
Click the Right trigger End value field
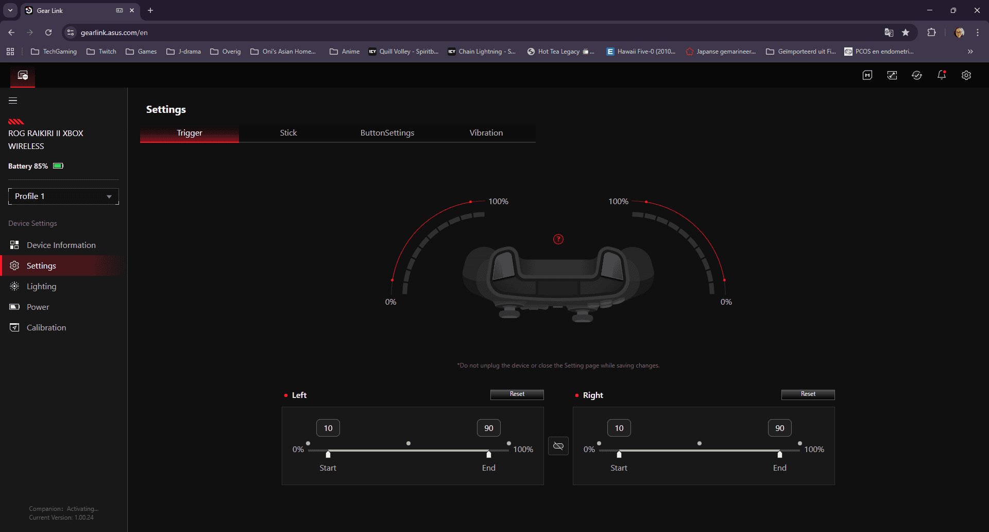coord(779,428)
